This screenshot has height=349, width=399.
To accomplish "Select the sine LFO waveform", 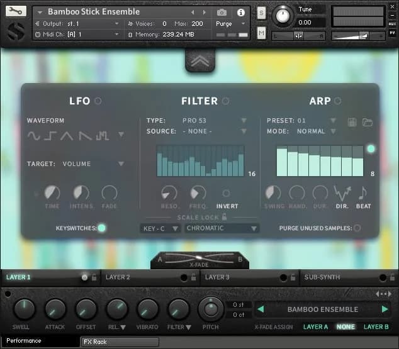I will coord(33,135).
